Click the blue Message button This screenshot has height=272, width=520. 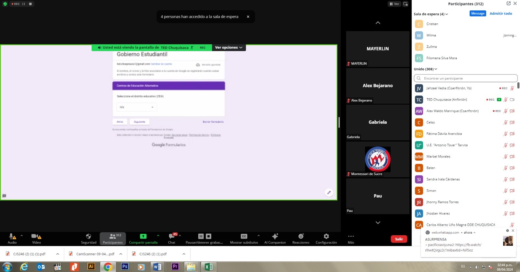478,13
